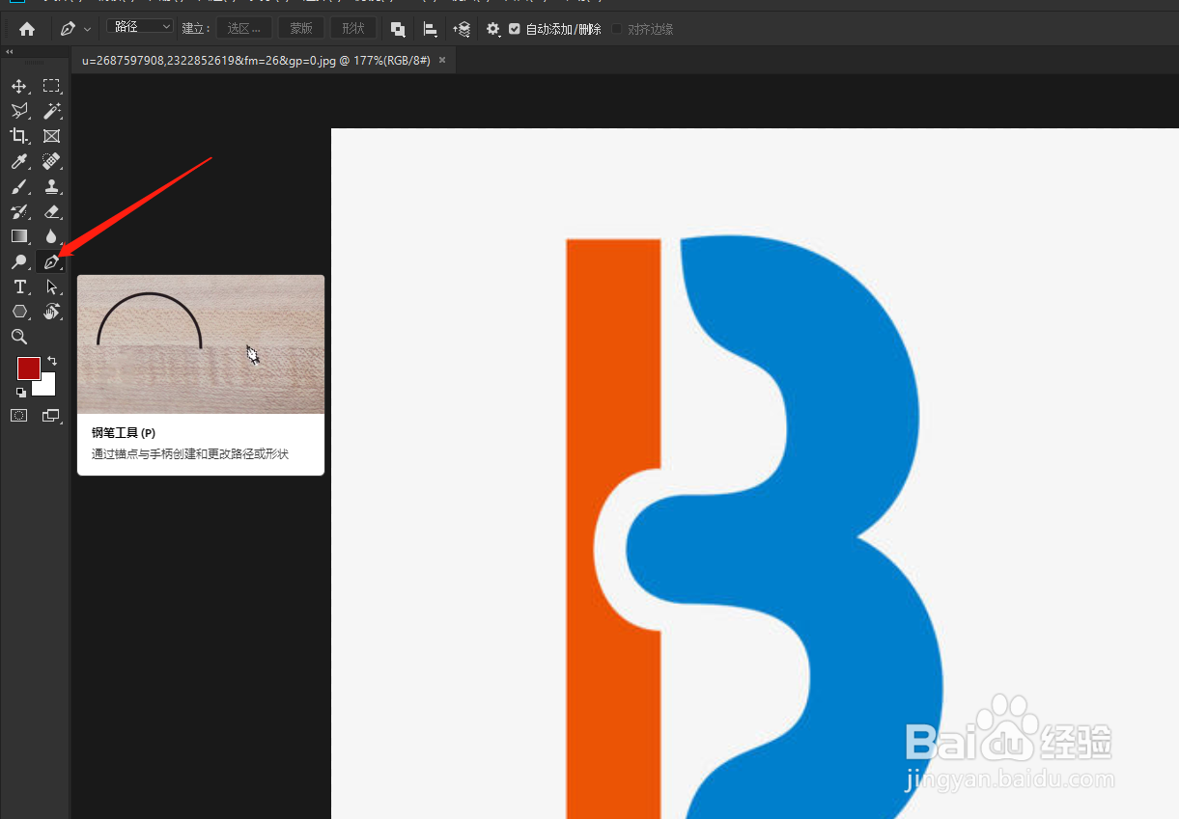The image size is (1179, 819).
Task: Select the Rectangular Marquee tool
Action: point(51,87)
